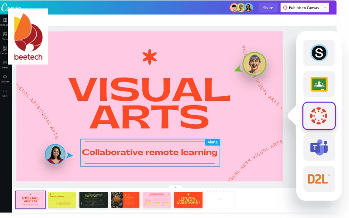This screenshot has width=349, height=218.
Task: Click the Share button
Action: pyautogui.click(x=268, y=7)
